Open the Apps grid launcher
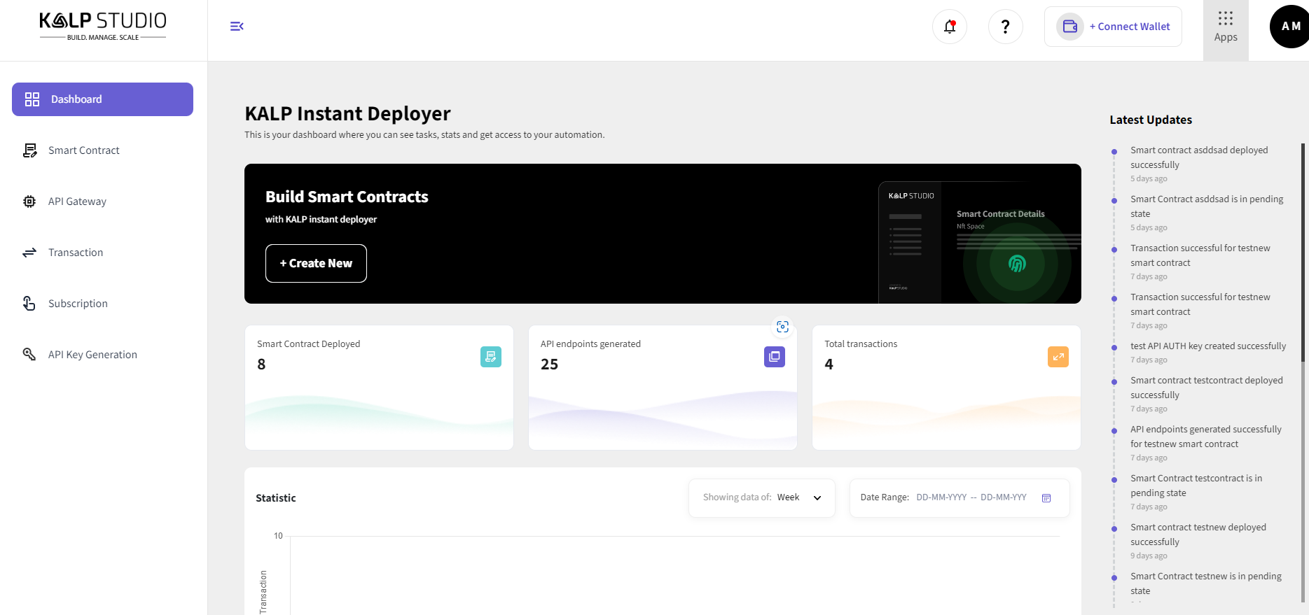 tap(1225, 28)
